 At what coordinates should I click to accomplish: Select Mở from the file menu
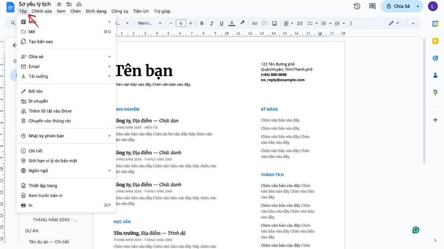point(66,32)
